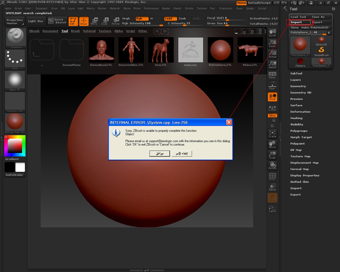The width and height of the screenshot is (340, 272).
Task: Open the Dots stroke picker
Action: 15,59
